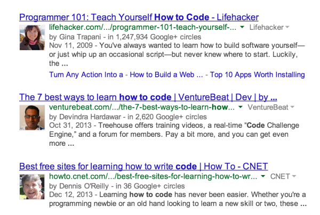
Task: Open the Programmer 101 Lifehacker result title
Action: tap(139, 17)
